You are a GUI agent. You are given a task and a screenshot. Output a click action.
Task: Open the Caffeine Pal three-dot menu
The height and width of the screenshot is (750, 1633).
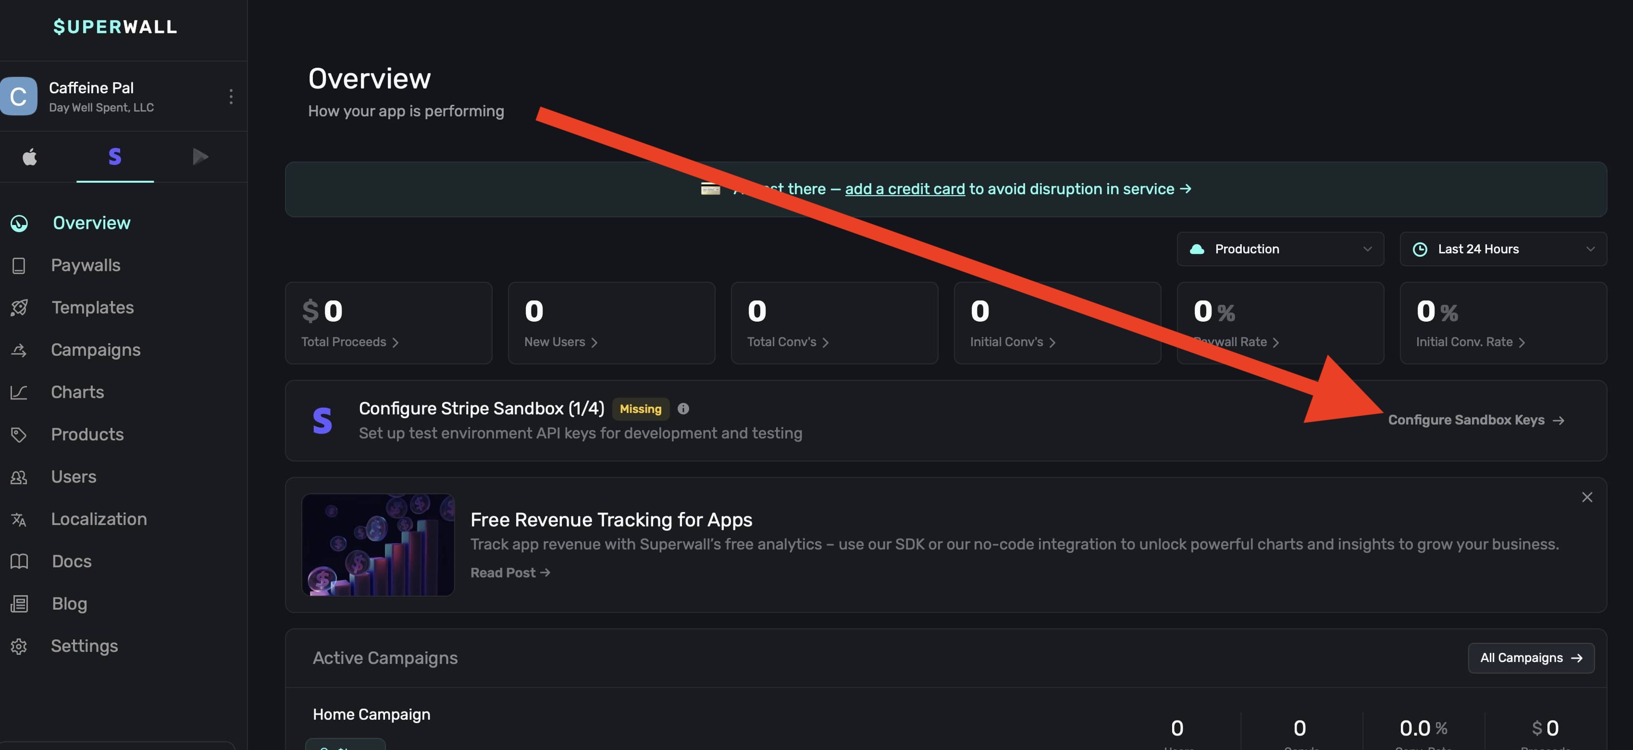click(231, 96)
